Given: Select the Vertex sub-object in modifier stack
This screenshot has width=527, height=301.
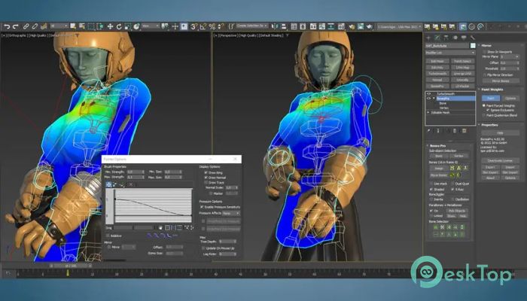Looking at the screenshot, I should click(x=443, y=108).
